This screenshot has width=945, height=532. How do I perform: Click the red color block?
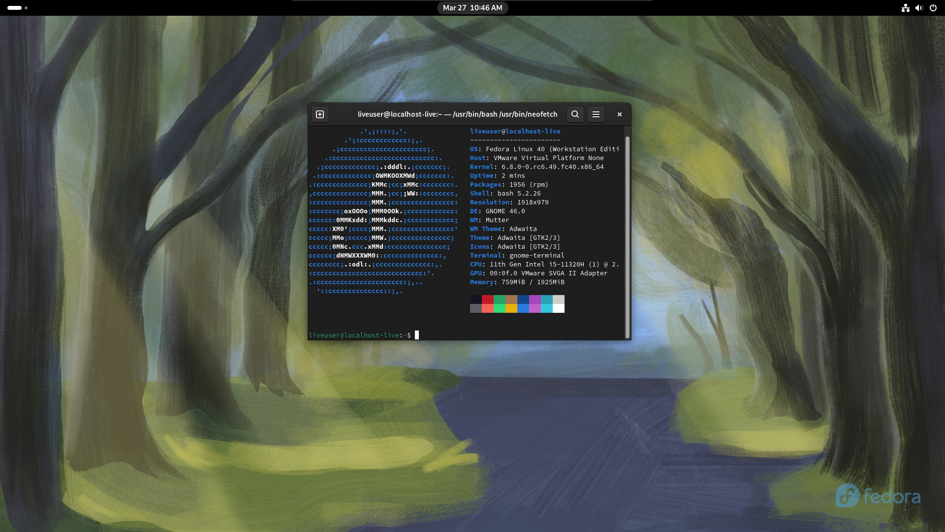(x=487, y=299)
